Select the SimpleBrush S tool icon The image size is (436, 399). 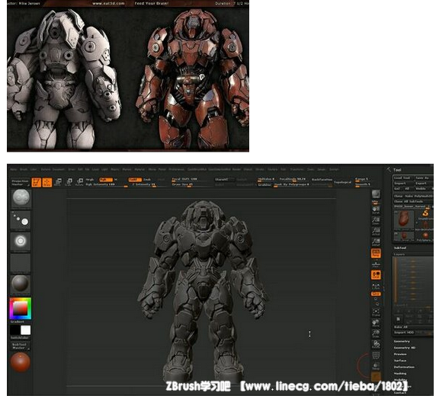pos(425,214)
